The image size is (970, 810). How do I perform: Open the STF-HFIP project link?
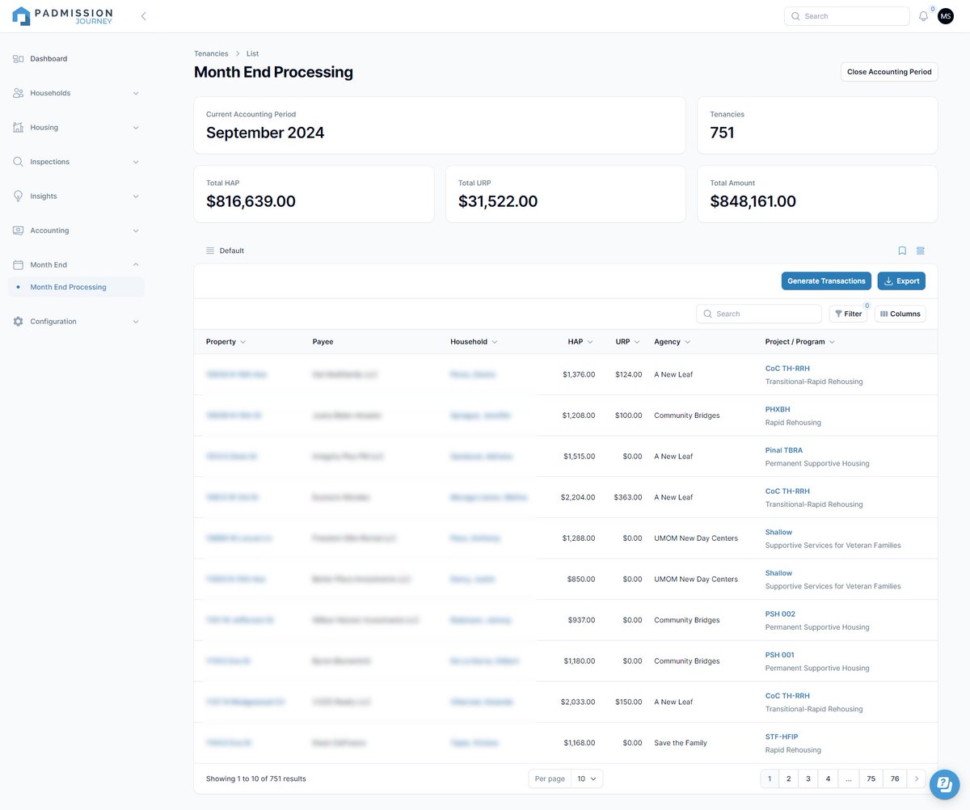pyautogui.click(x=782, y=736)
